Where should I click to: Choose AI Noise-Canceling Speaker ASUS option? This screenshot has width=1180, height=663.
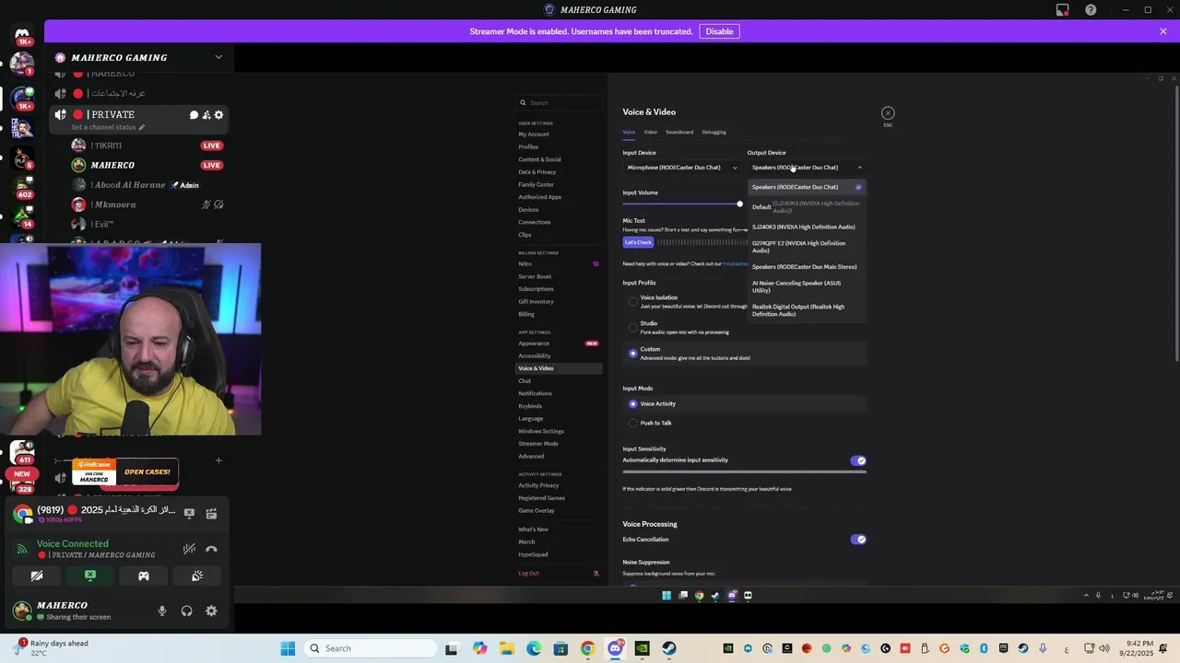click(x=807, y=286)
